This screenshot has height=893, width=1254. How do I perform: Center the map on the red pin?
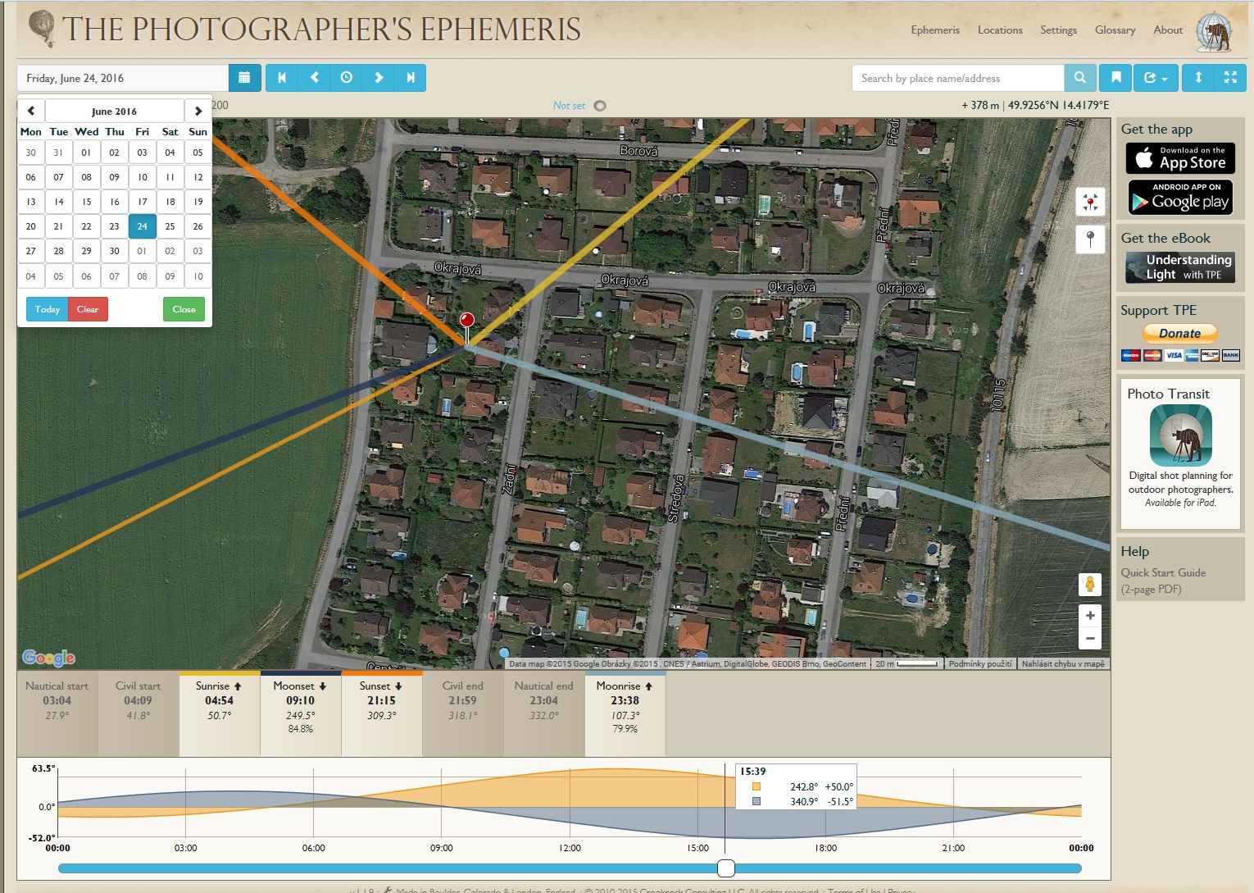point(1090,202)
